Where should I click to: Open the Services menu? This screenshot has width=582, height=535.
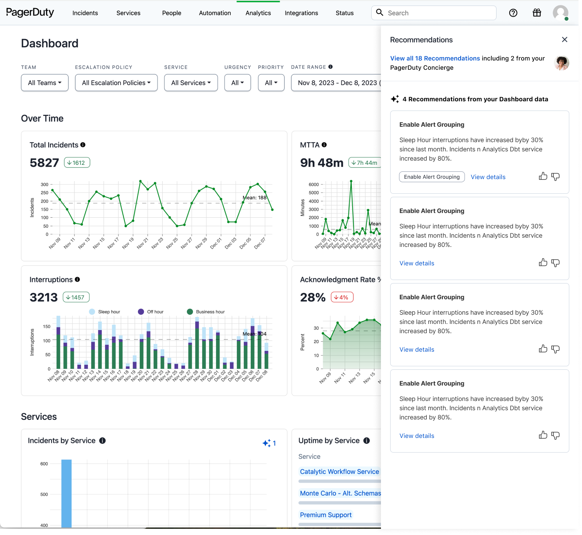[x=128, y=13]
